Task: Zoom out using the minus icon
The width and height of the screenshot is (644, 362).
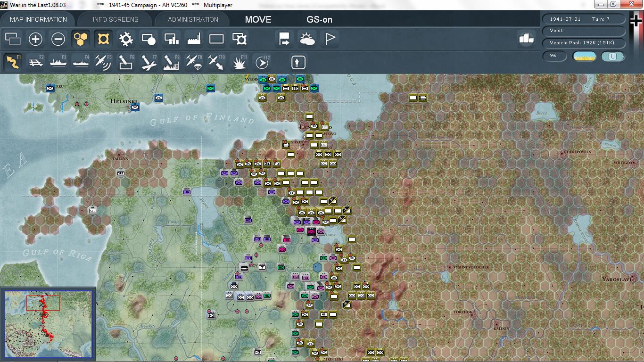Action: [58, 39]
